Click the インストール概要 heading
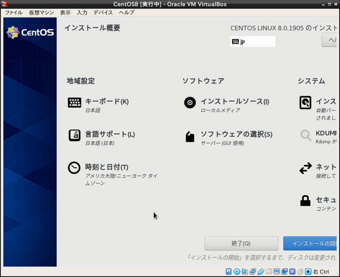 (x=92, y=28)
